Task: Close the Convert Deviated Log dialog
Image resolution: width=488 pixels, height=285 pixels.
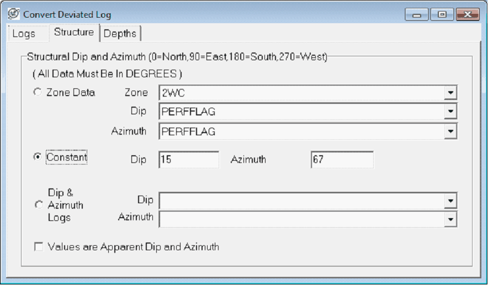Action: click(468, 14)
